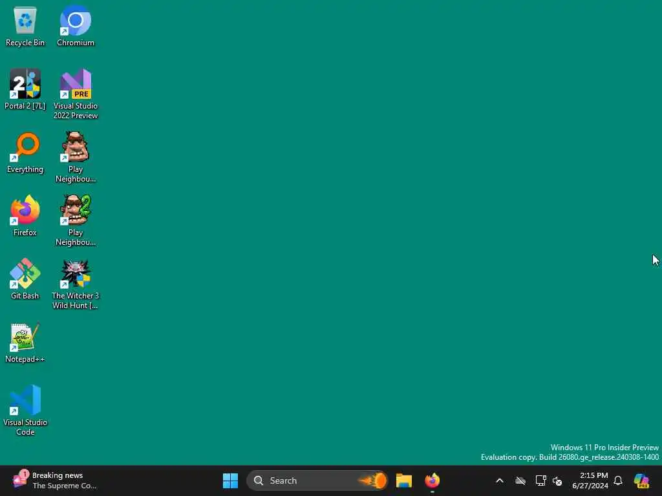The height and width of the screenshot is (496, 662).
Task: Select The Witcher 3 Wild Hunt shortcut
Action: pos(76,284)
